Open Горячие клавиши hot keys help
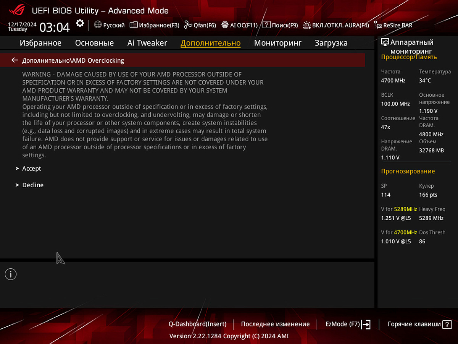 tap(419, 324)
